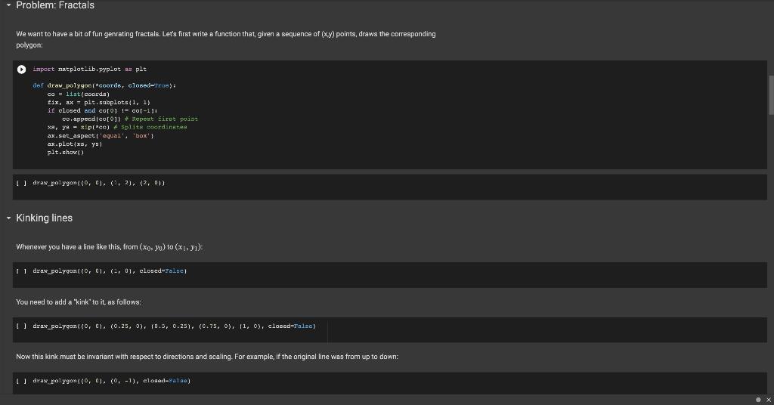Collapse the Problem: Fractals section
The image size is (774, 405).
click(x=8, y=5)
